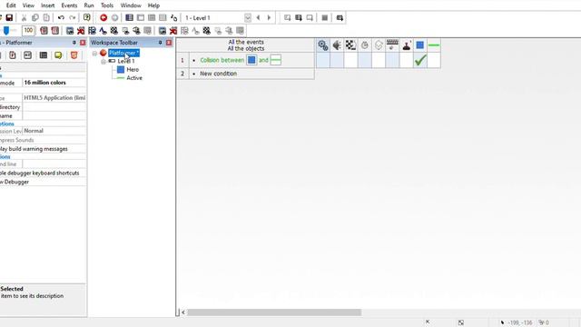Cut selection with the scissors icon

pos(25,17)
